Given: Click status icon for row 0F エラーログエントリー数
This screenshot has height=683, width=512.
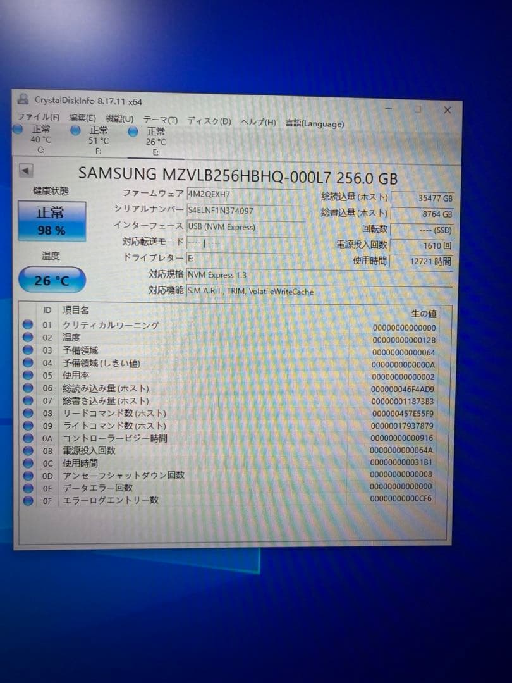Looking at the screenshot, I should tap(28, 500).
